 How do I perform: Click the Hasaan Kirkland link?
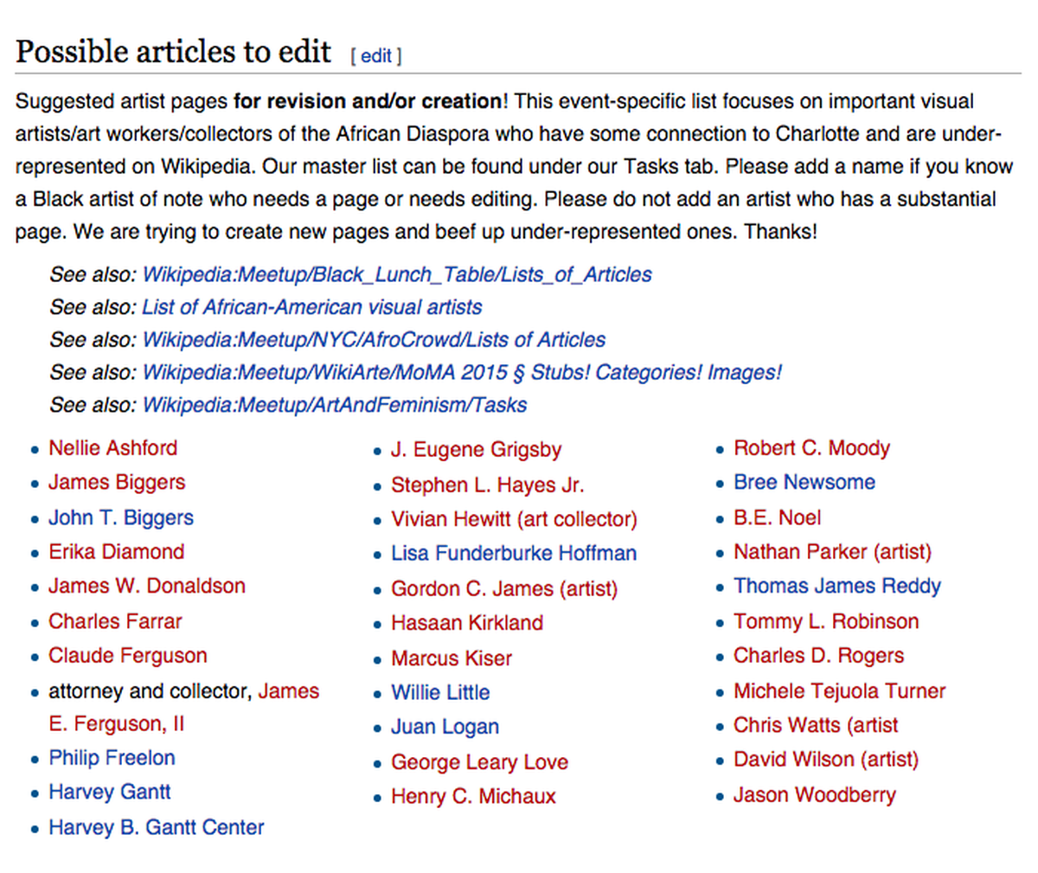pyautogui.click(x=467, y=623)
